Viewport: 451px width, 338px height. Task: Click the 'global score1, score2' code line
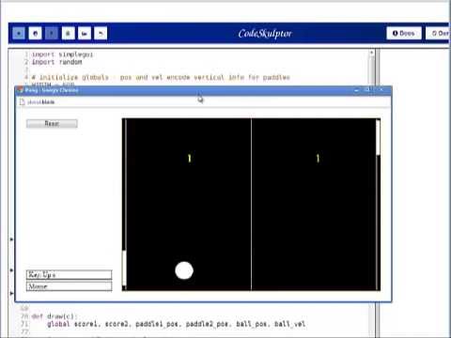[176, 324]
